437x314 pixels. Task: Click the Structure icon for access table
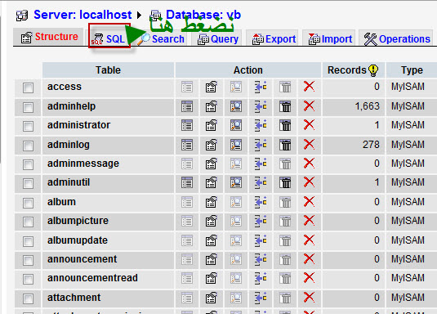pyautogui.click(x=212, y=87)
